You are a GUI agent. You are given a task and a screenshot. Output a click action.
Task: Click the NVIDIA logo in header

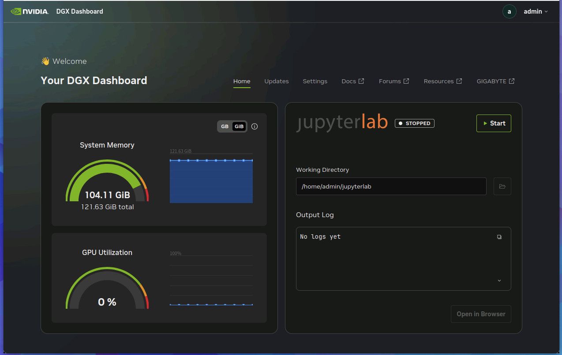(x=30, y=11)
